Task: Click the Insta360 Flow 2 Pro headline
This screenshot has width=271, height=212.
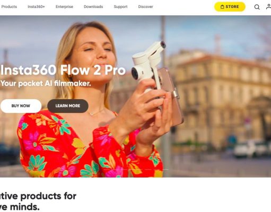Action: tap(63, 70)
